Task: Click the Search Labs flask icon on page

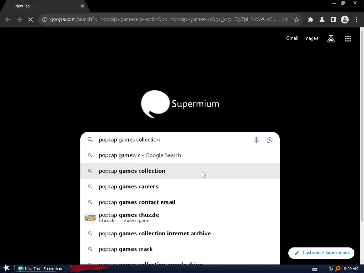Action: point(331,39)
